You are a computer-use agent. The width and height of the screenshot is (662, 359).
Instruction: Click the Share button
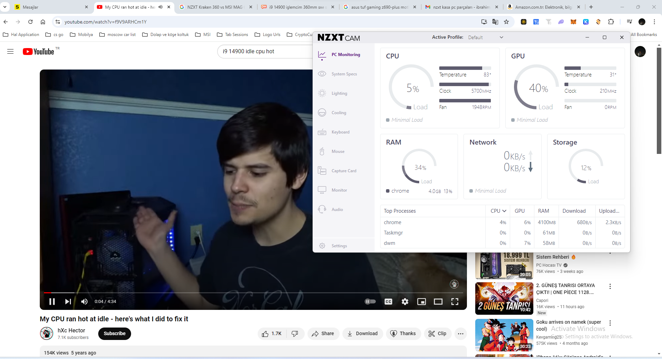[x=323, y=334]
